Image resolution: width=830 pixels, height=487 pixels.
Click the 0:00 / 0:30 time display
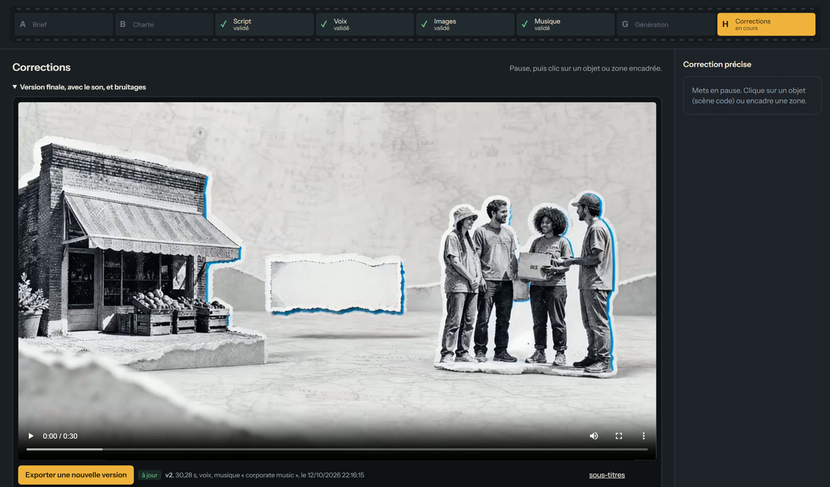click(x=60, y=436)
